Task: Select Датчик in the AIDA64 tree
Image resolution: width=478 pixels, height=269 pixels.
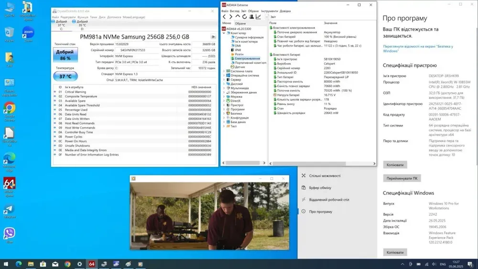Action: coord(239,67)
